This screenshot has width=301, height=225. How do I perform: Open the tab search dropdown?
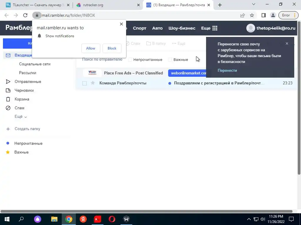pos(254,4)
